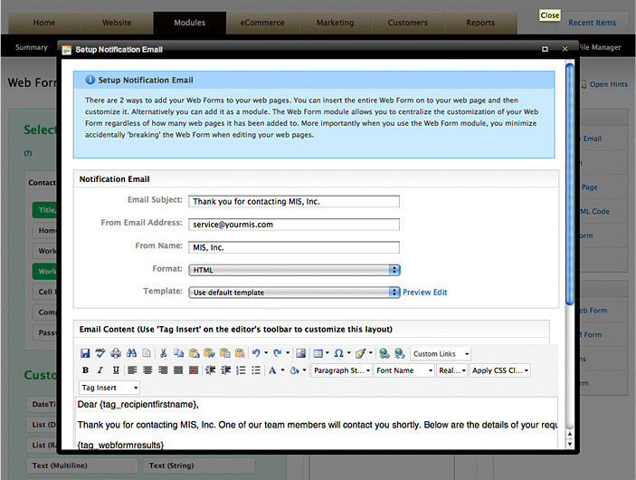Click the 'Dear {tag_recipientfirstname},' line in editor

[138, 405]
